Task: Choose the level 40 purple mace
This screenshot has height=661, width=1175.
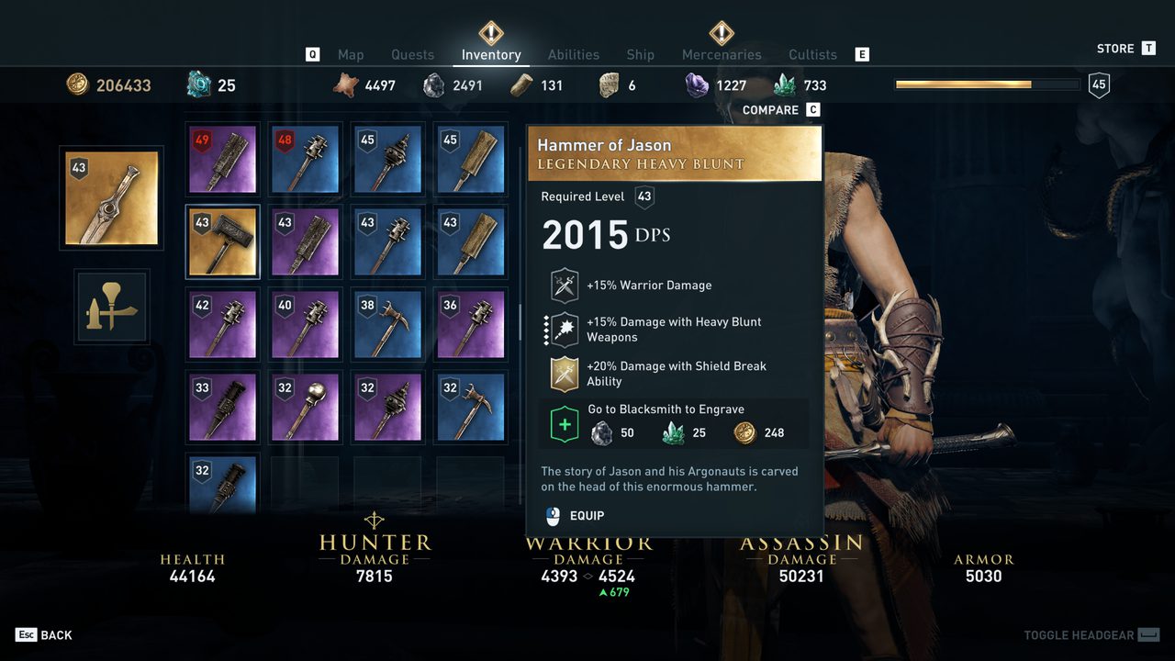Action: coord(306,325)
